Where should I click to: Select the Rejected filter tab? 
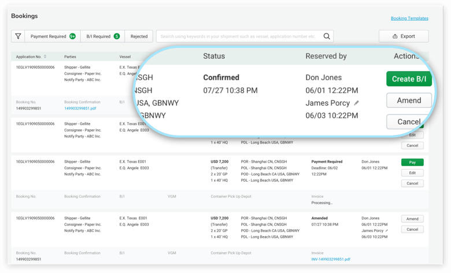pos(139,36)
